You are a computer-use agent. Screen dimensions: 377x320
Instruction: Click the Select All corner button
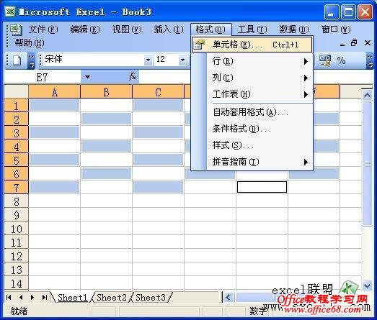pos(16,91)
